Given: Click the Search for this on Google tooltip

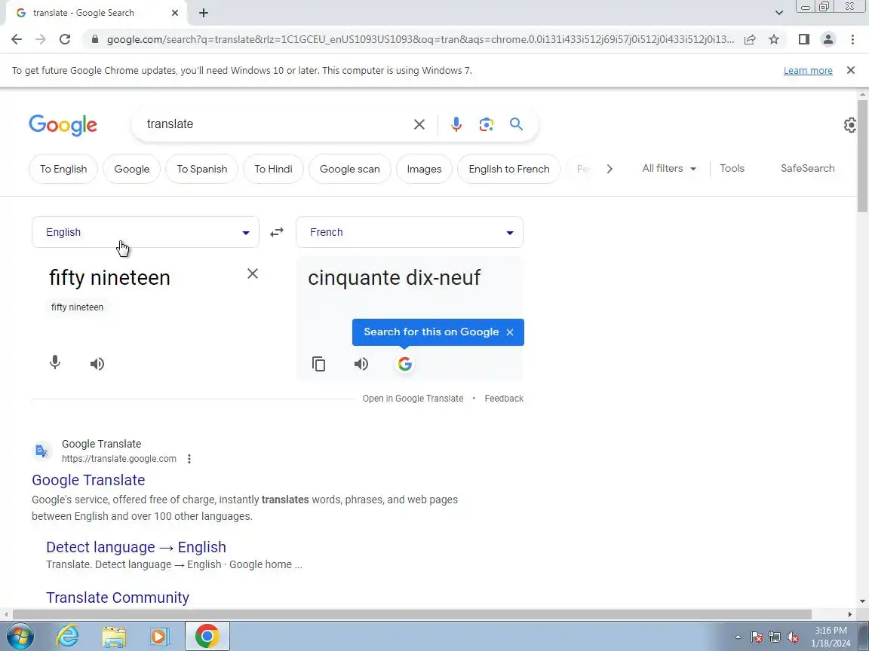Looking at the screenshot, I should 431,332.
